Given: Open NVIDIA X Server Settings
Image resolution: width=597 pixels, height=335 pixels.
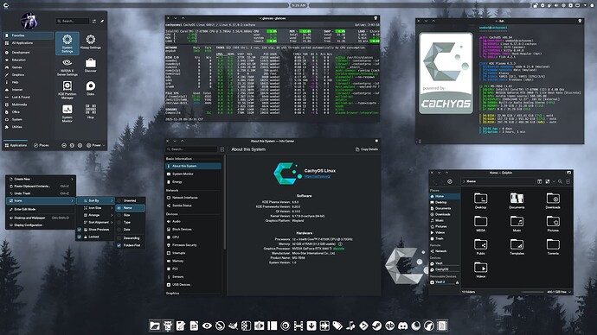Looking at the screenshot, I should point(67,67).
